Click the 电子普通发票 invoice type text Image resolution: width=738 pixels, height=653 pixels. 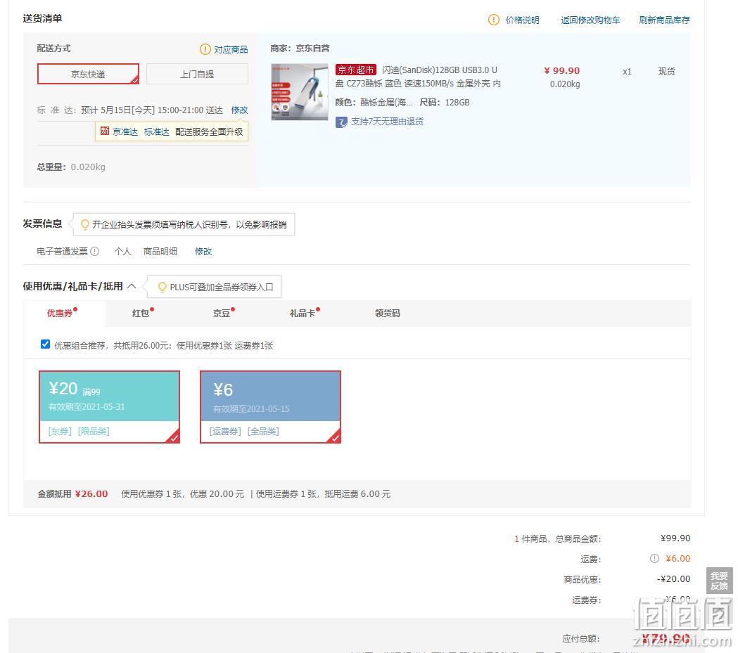pos(62,251)
